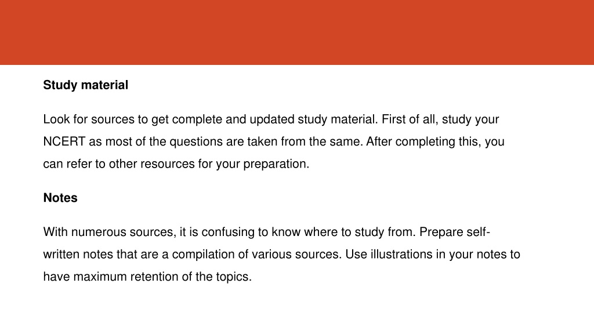Click the phrase 'First of all'

(x=410, y=119)
